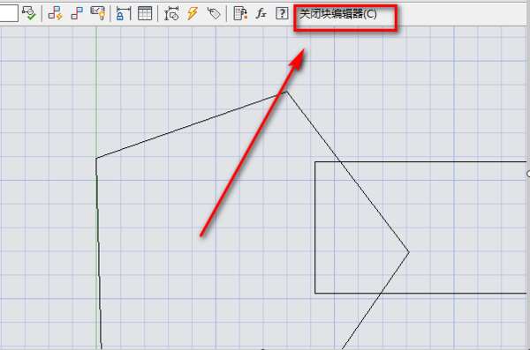Open the fx Parameters Manager
The image size is (530, 350).
point(261,13)
